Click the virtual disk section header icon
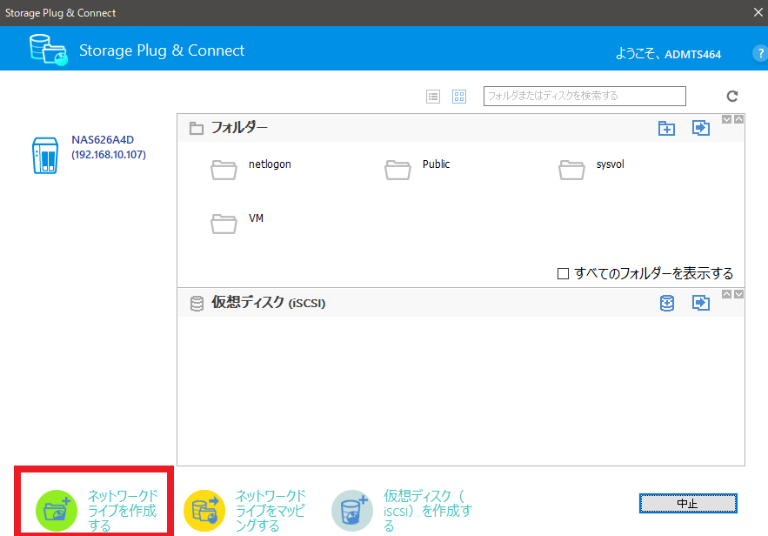 coord(197,304)
